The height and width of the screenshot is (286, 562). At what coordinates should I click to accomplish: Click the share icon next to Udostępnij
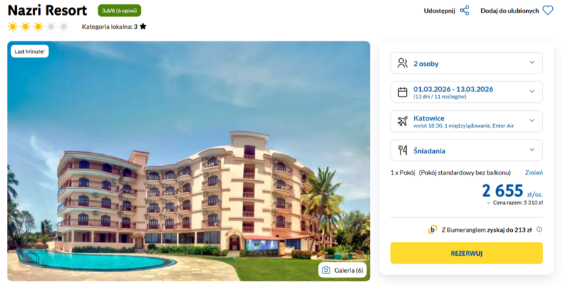464,11
